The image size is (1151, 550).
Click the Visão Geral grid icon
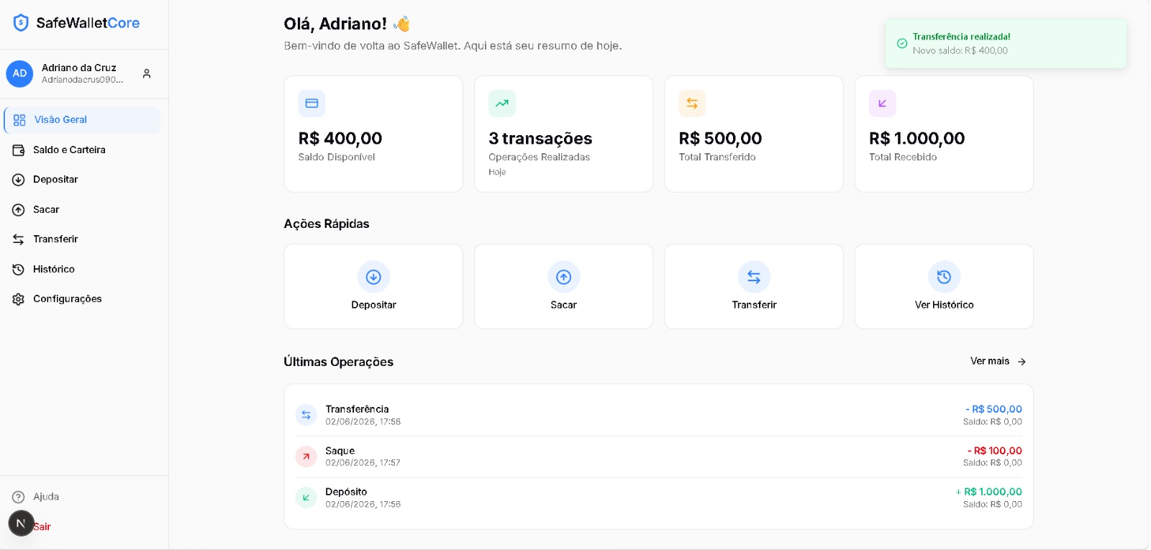click(x=19, y=120)
